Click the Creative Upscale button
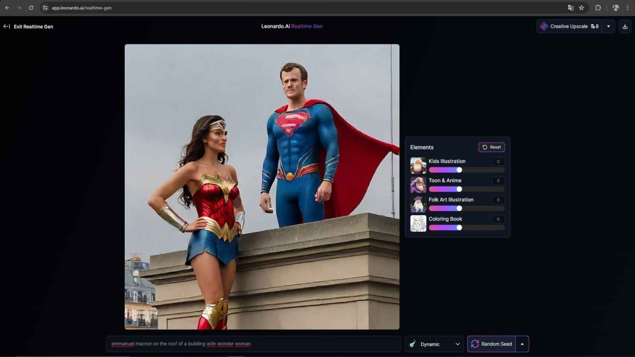Viewport: 635px width, 357px height. tap(569, 26)
